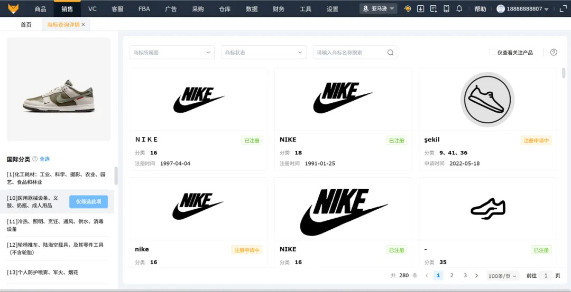571x292 pixels.
Task: Expand the 18888888807 account menu
Action: 522,9
